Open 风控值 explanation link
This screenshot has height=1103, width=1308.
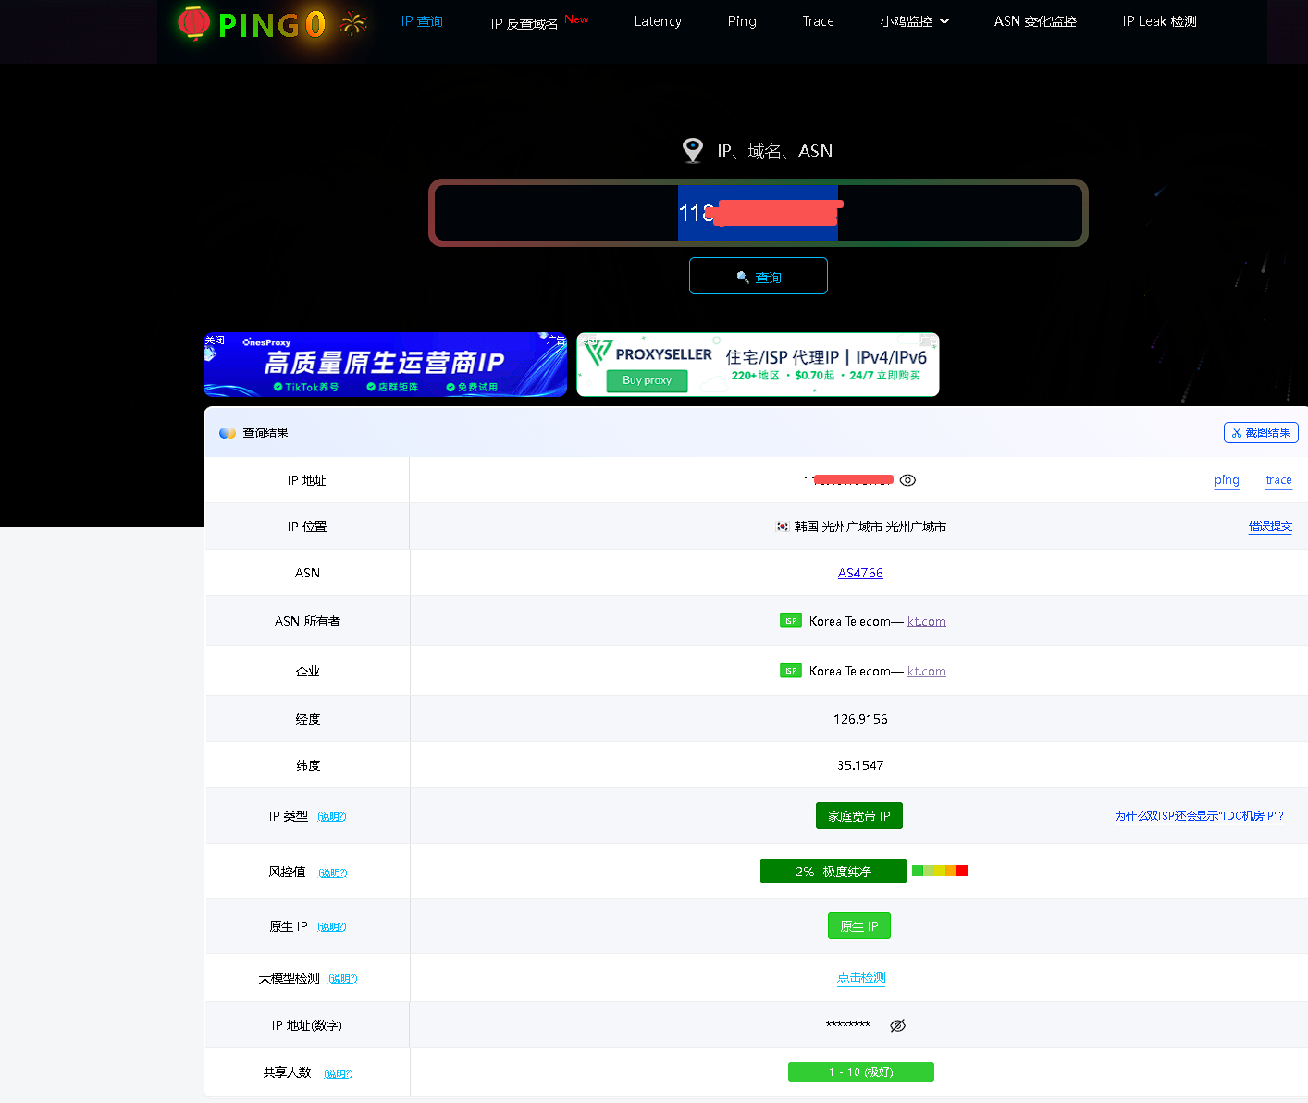pos(332,873)
